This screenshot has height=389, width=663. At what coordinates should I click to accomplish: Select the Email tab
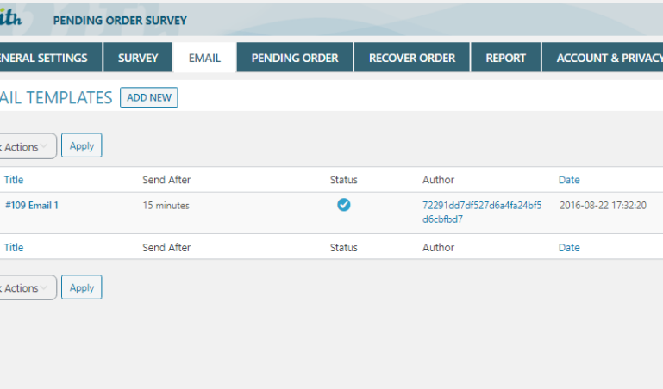(x=204, y=59)
